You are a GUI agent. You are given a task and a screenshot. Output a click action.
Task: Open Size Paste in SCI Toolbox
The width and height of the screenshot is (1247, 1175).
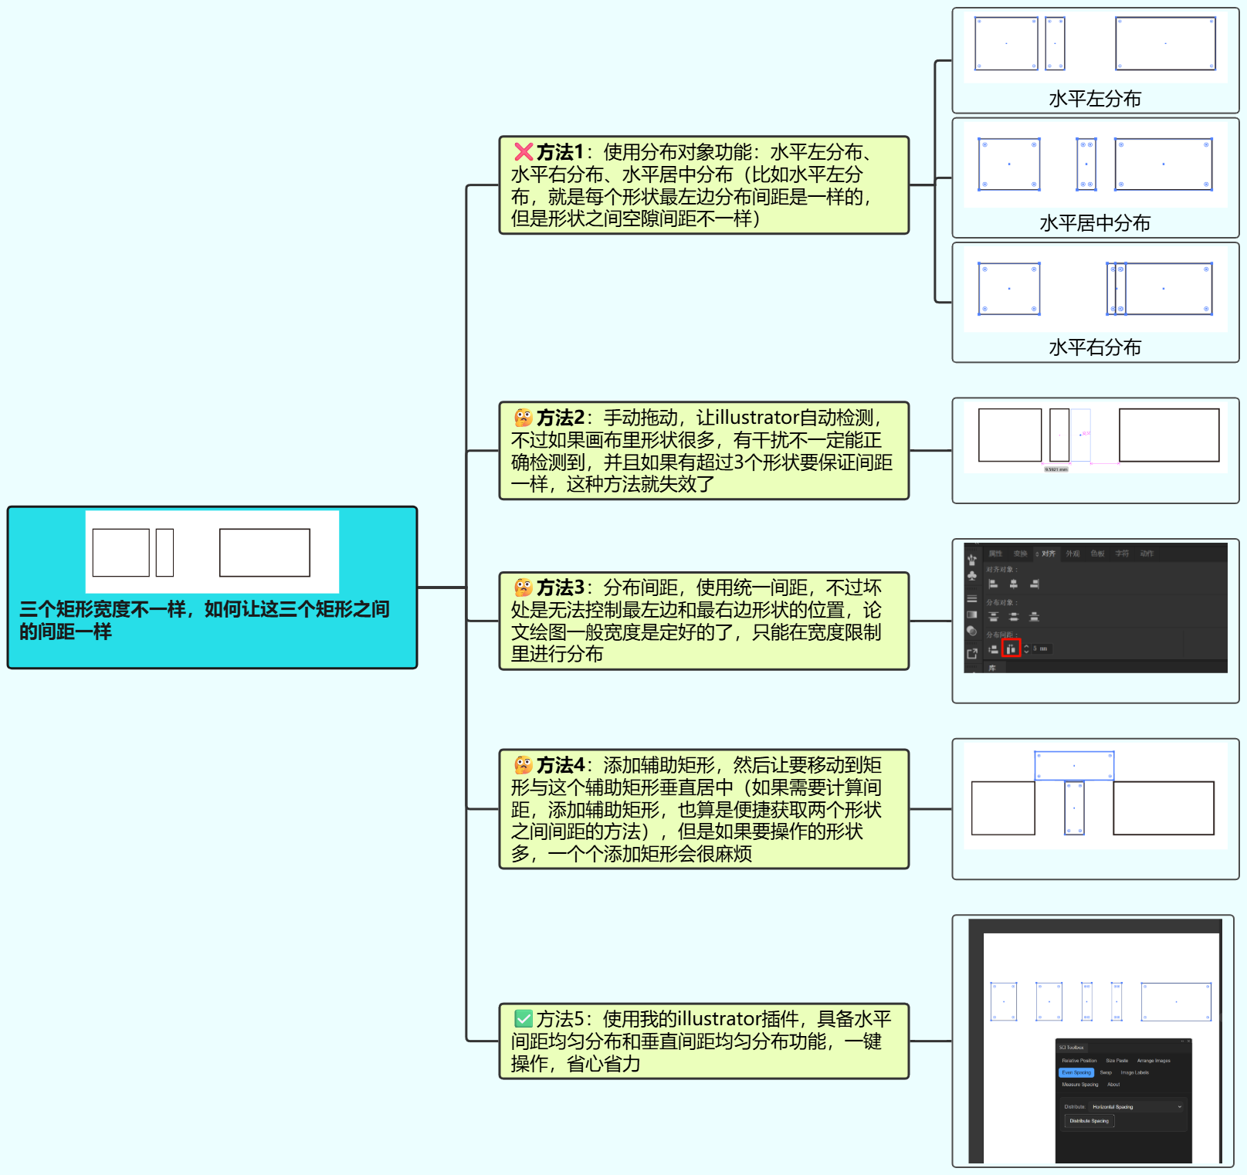pos(1117,1061)
